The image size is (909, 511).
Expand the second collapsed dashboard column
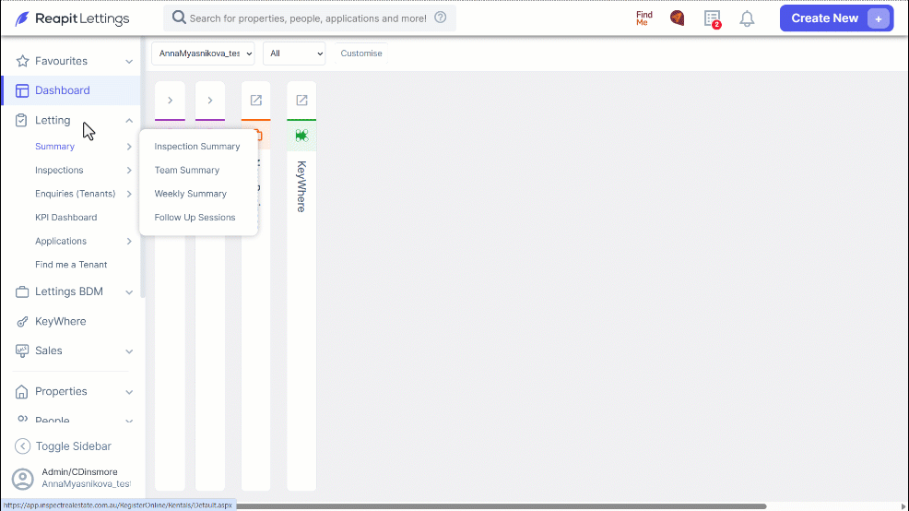(210, 101)
